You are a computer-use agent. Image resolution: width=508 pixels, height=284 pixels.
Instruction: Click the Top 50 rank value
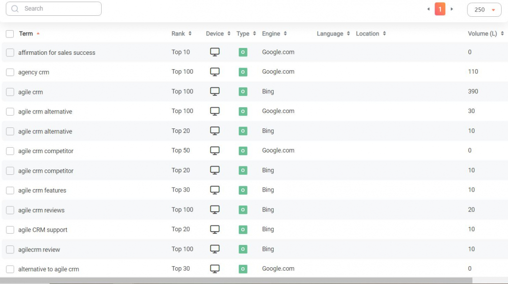point(181,150)
